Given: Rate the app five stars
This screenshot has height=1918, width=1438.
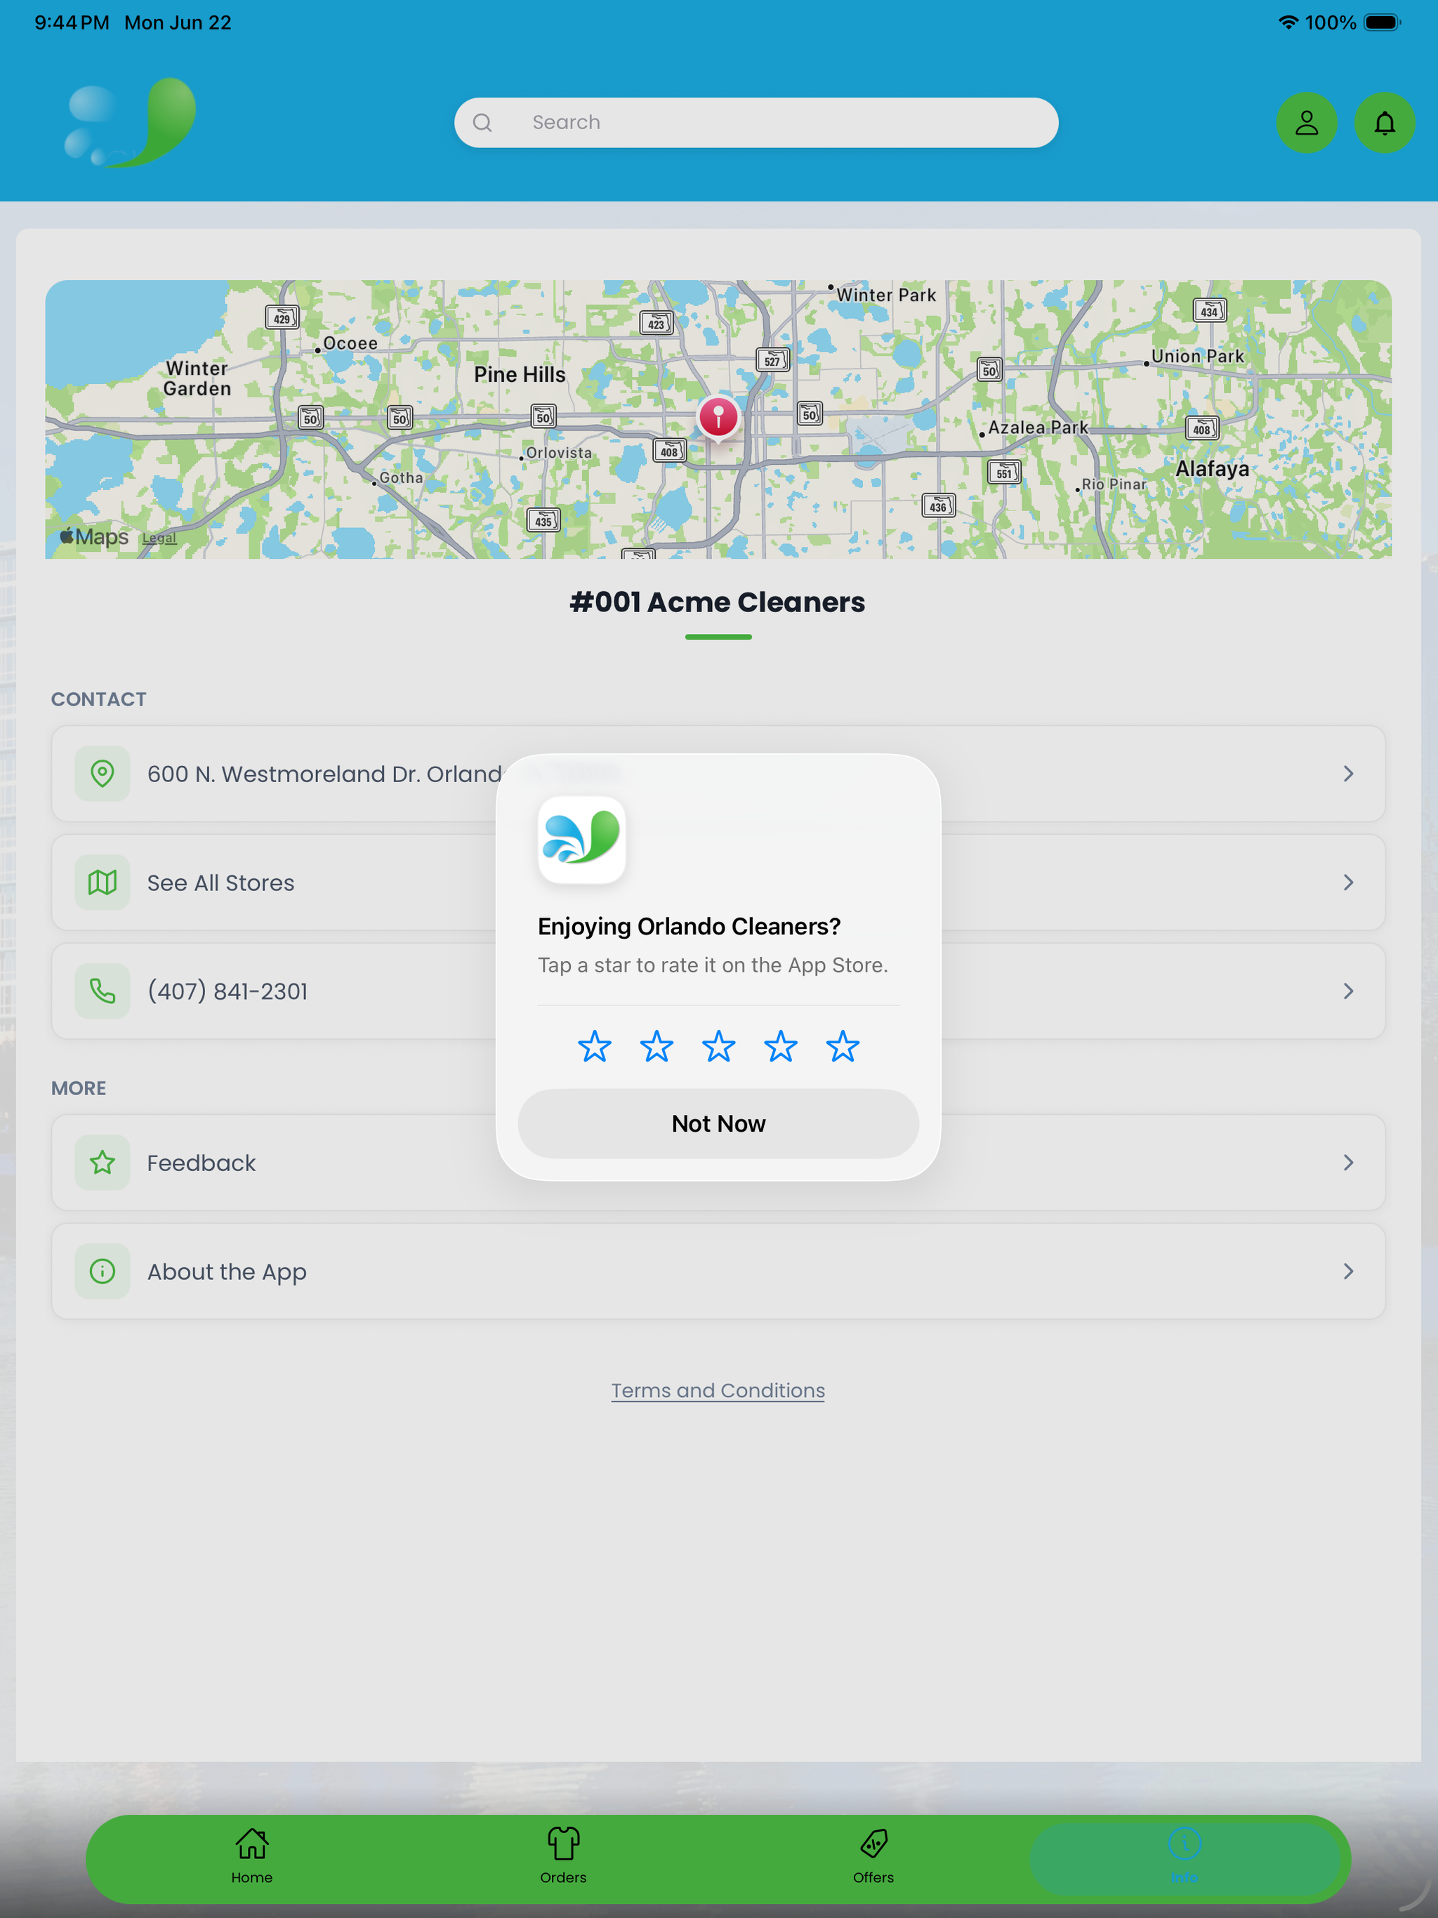Looking at the screenshot, I should tap(843, 1047).
